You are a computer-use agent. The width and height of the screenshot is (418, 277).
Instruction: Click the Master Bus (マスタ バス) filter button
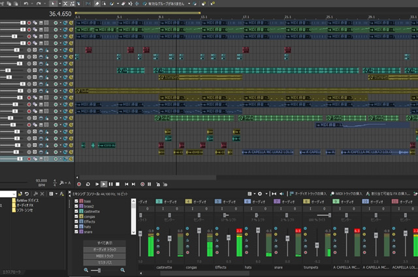pyautogui.click(x=104, y=263)
